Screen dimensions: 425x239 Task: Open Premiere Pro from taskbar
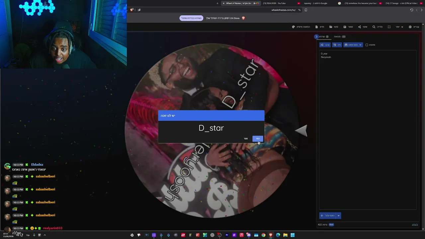point(227,235)
